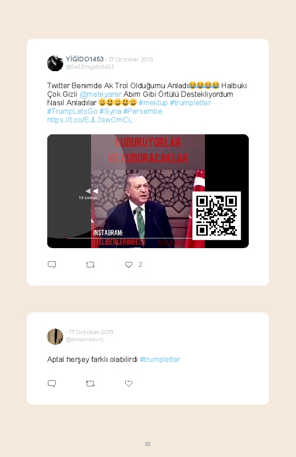The height and width of the screenshot is (457, 296).
Task: Click the QR code on the video
Action: point(217,216)
